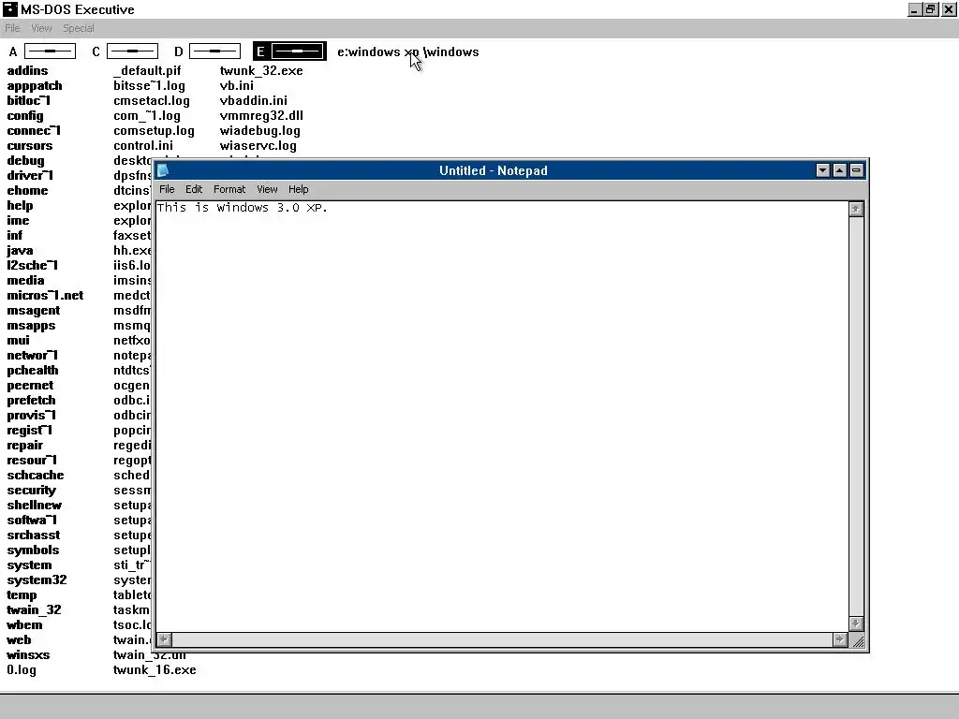This screenshot has height=719, width=959.
Task: Click Notepad scroll left arrow
Action: [164, 639]
